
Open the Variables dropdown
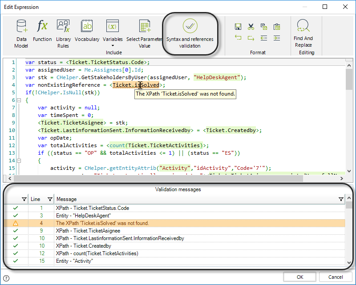tap(113, 33)
